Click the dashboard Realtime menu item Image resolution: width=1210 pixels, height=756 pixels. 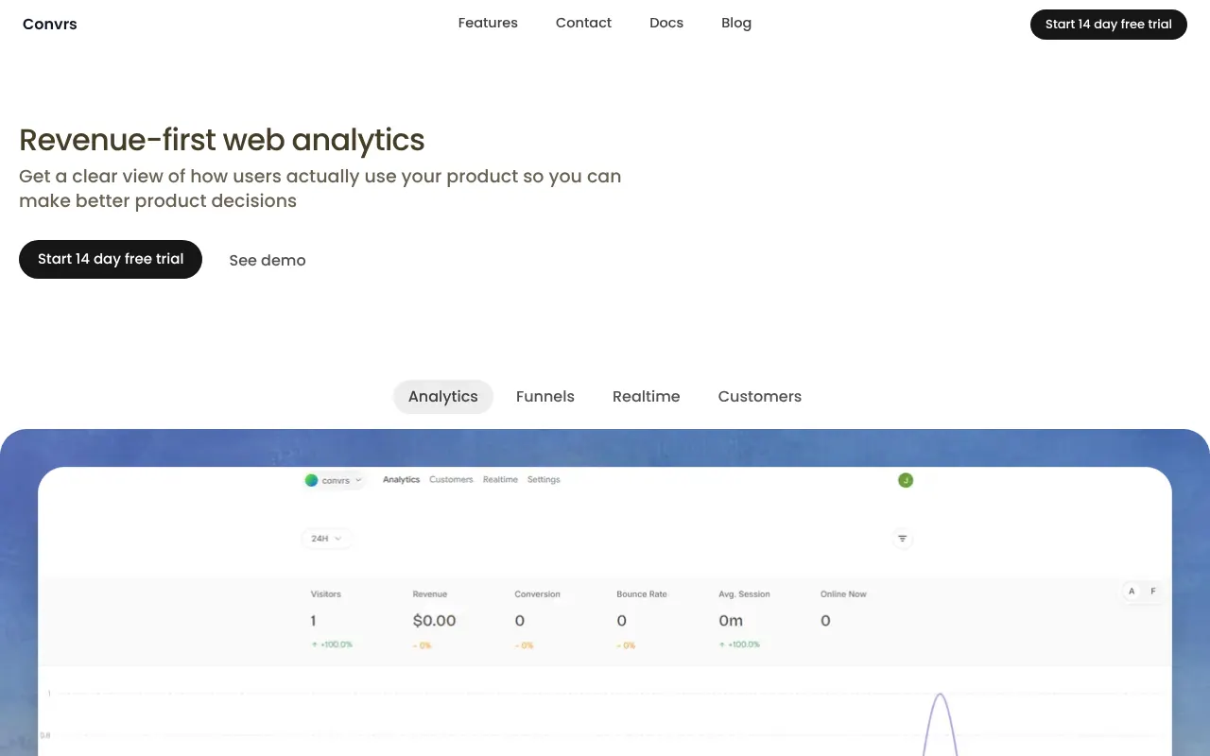pyautogui.click(x=500, y=480)
